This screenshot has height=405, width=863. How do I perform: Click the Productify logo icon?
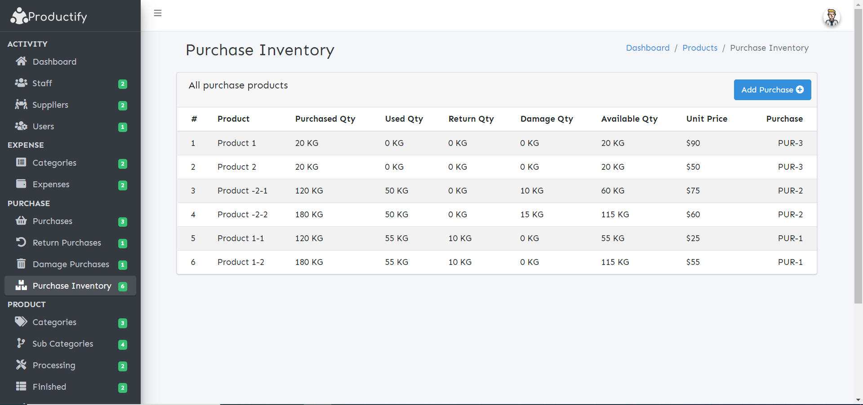pyautogui.click(x=19, y=16)
